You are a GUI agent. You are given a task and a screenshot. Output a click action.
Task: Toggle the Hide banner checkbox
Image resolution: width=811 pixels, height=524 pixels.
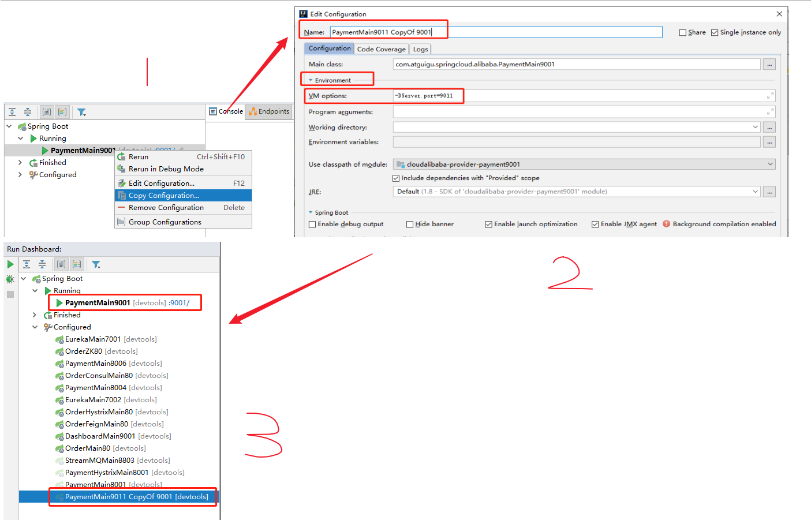click(x=410, y=224)
